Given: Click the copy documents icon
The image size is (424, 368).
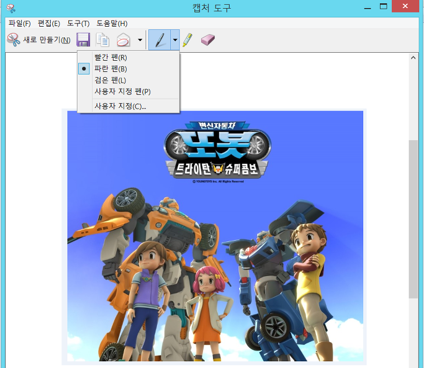Looking at the screenshot, I should 103,40.
